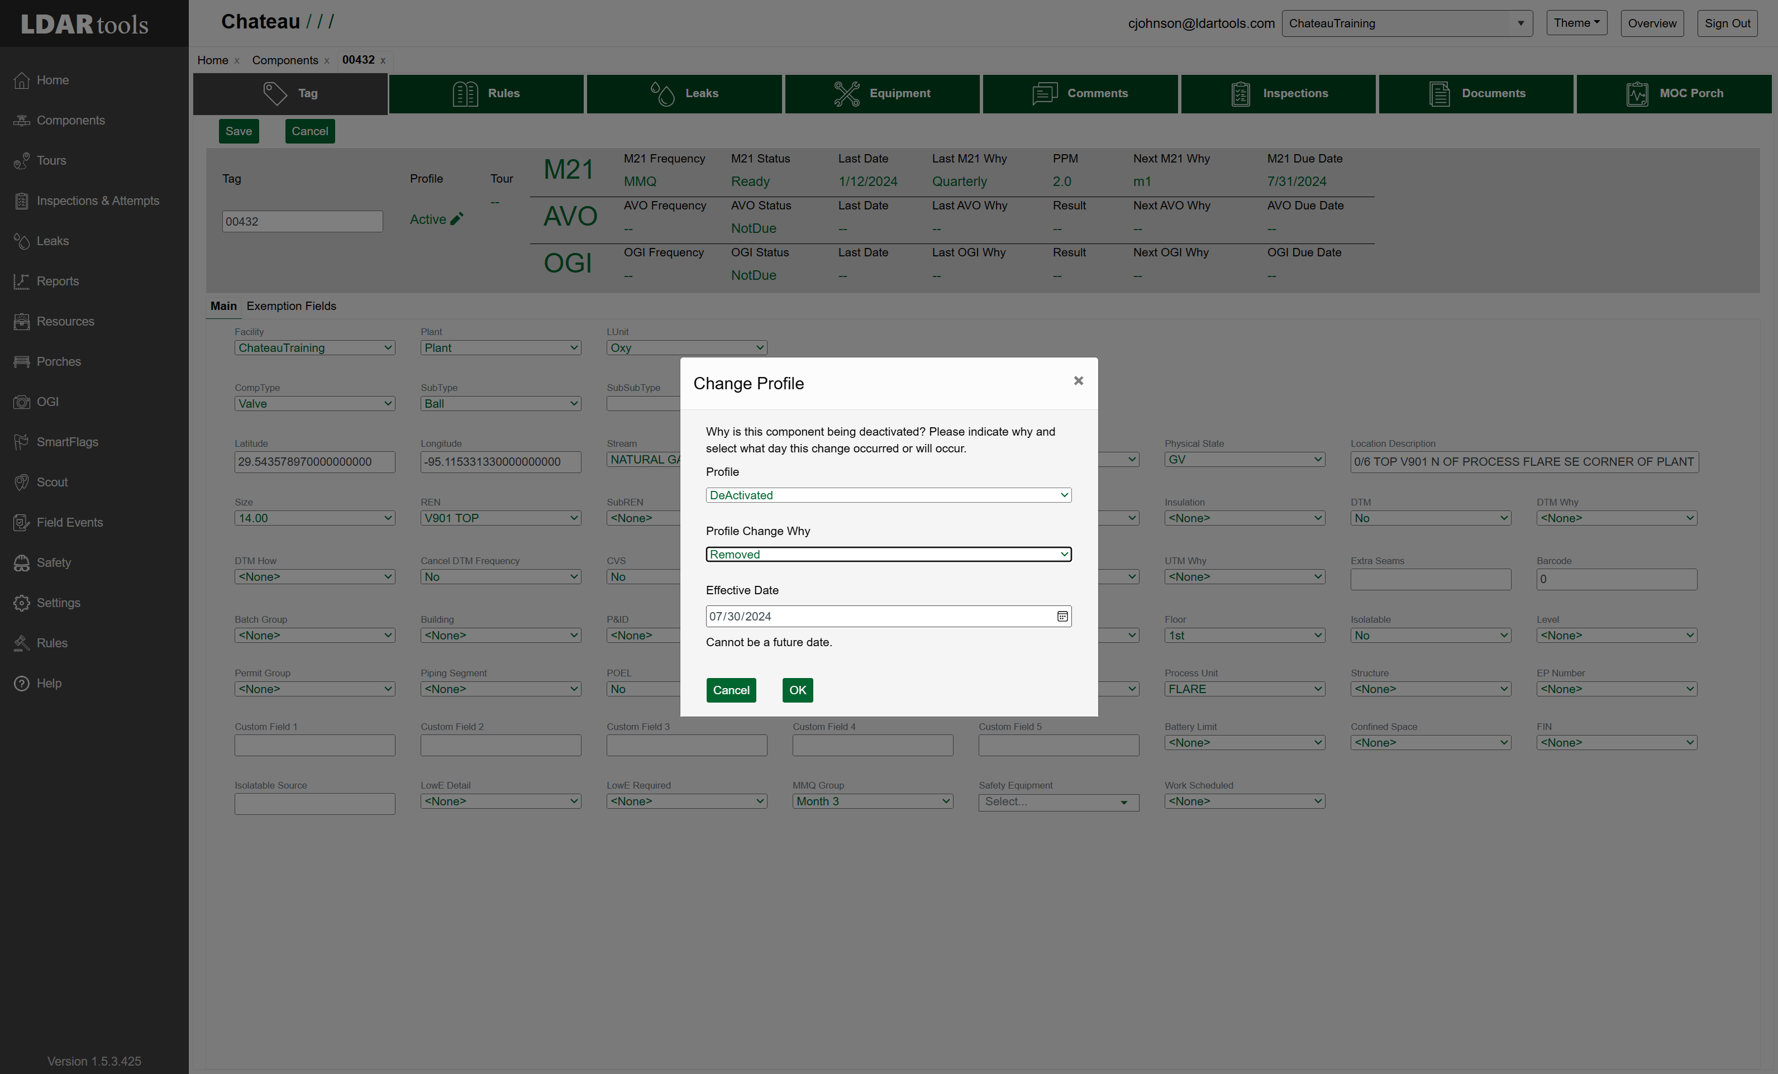Open the MOC Porch tab
This screenshot has height=1074, width=1778.
(1674, 94)
